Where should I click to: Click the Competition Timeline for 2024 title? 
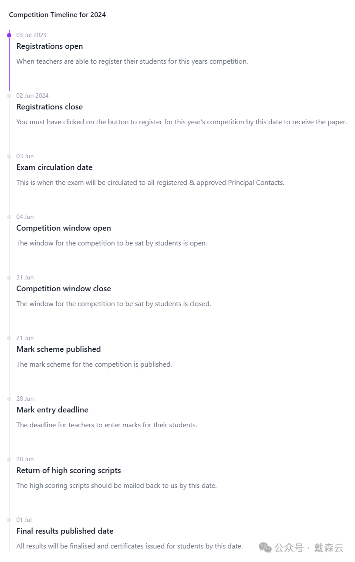[57, 15]
